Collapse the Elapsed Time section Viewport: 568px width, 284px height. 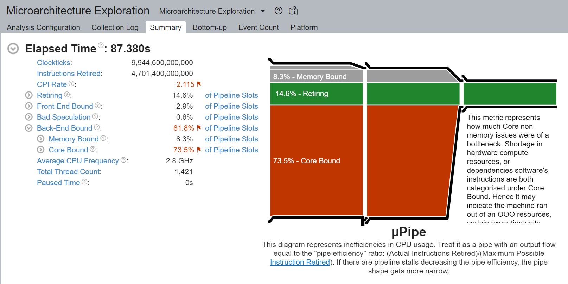pyautogui.click(x=13, y=49)
